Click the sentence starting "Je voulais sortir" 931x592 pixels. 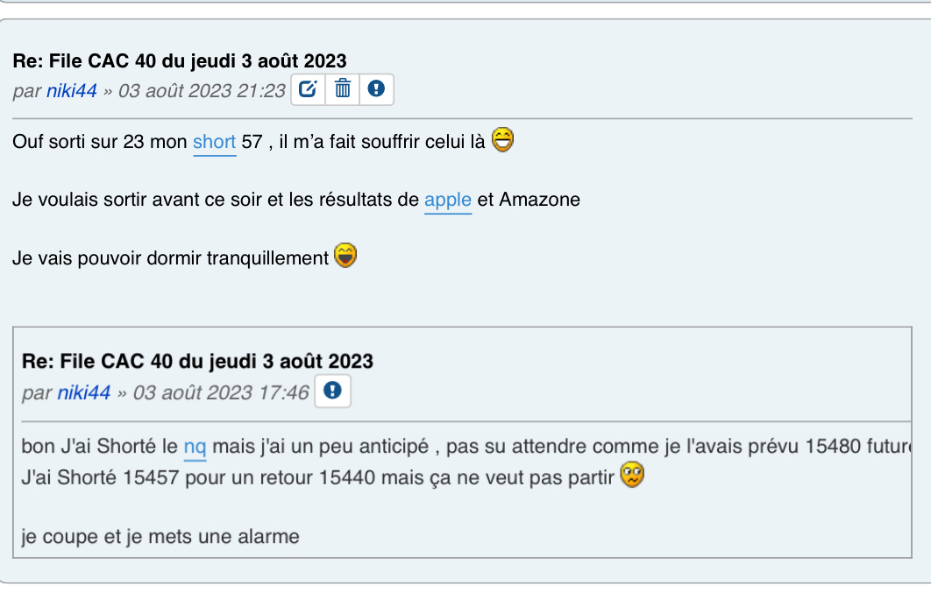(216, 200)
